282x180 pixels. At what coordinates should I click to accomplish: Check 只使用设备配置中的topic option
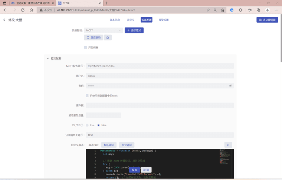87,95
